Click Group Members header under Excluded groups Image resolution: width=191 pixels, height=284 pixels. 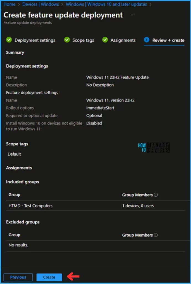pyautogui.click(x=137, y=235)
